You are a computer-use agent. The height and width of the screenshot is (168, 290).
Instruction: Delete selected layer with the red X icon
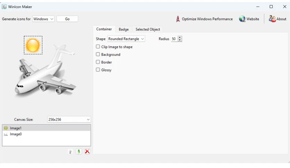[x=87, y=152]
